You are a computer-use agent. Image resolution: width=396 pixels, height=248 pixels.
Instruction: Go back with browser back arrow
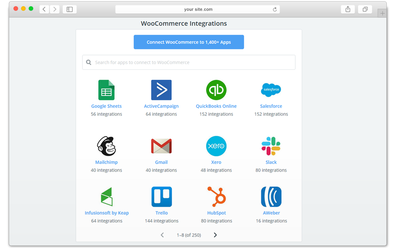click(x=44, y=9)
